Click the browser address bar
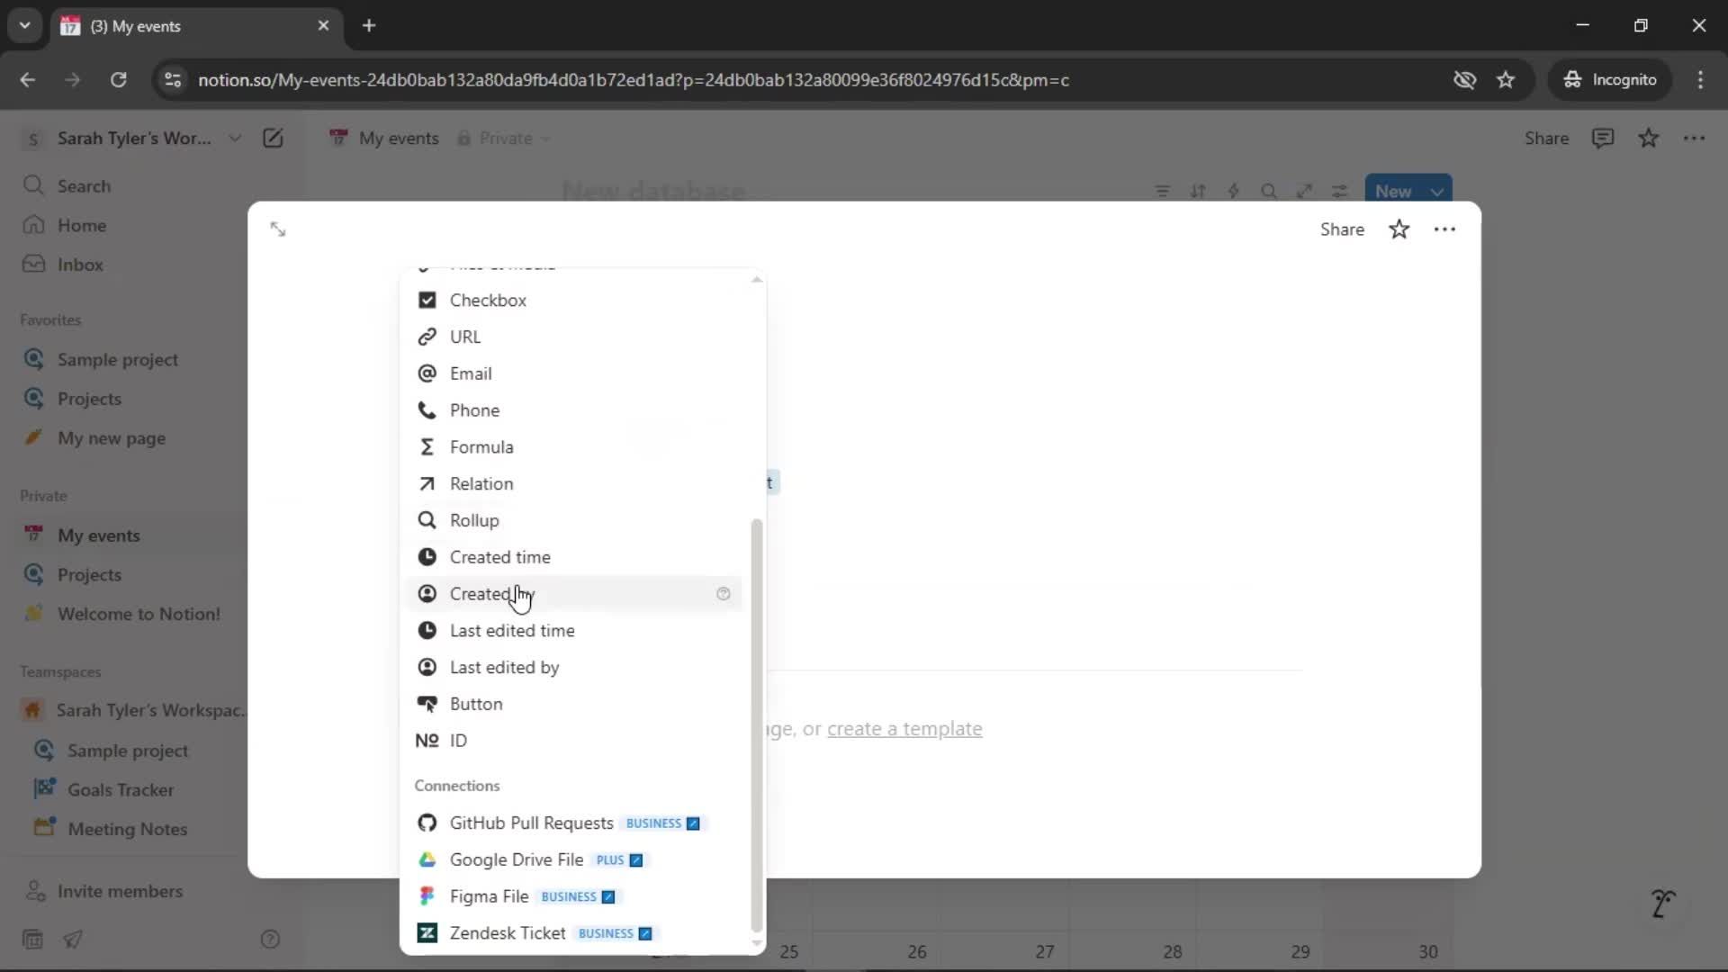Image resolution: width=1728 pixels, height=972 pixels. point(633,80)
